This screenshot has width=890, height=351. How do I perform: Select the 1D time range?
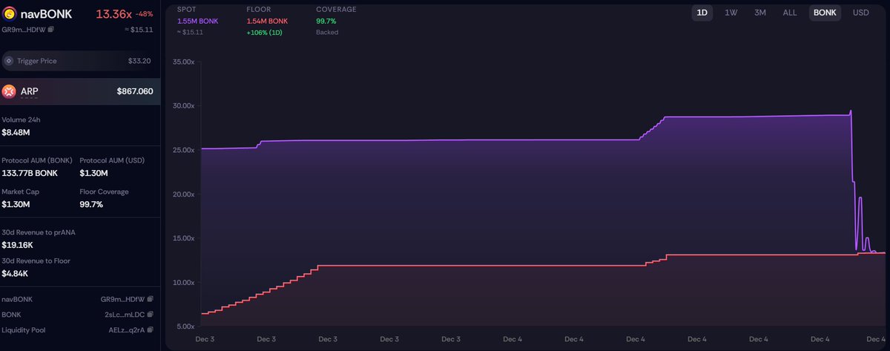pyautogui.click(x=702, y=13)
